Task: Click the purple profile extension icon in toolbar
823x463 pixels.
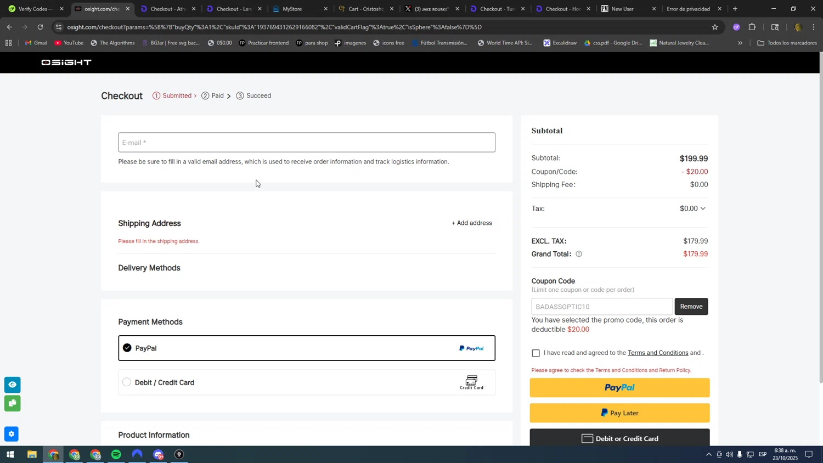Action: 736,27
